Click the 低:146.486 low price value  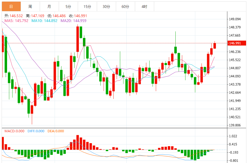(57, 16)
